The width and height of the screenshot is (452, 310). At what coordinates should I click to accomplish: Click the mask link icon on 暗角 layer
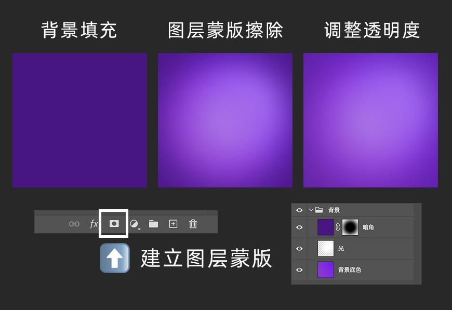click(x=338, y=227)
